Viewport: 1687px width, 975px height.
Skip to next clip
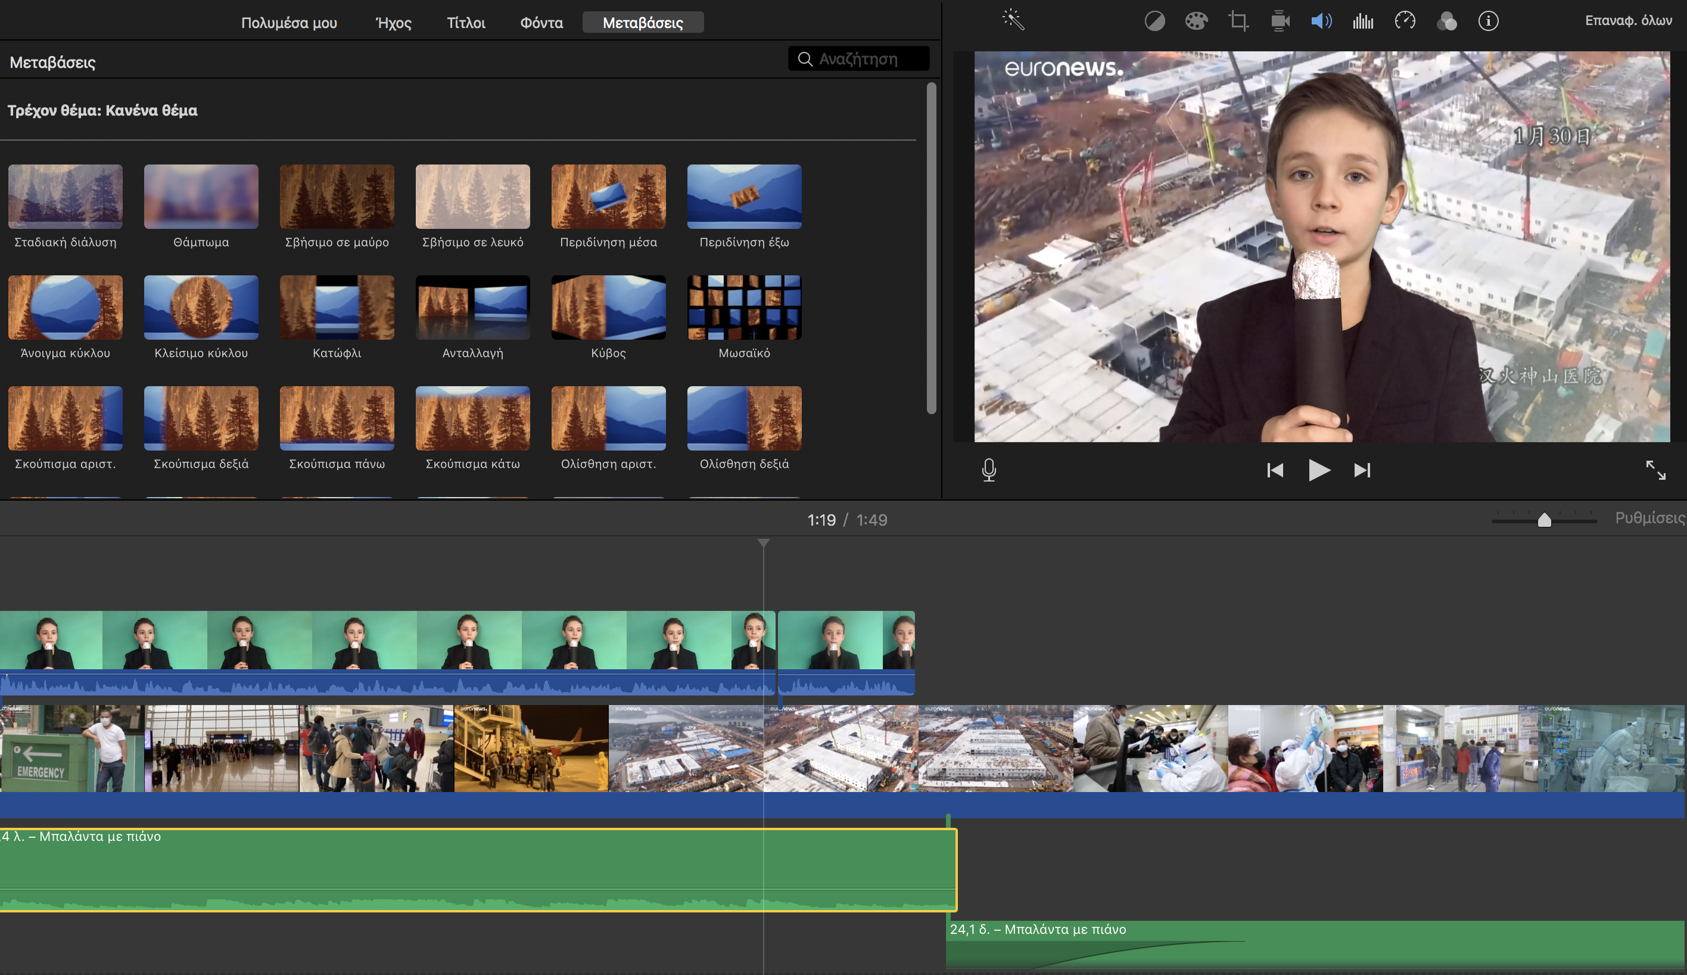1362,470
